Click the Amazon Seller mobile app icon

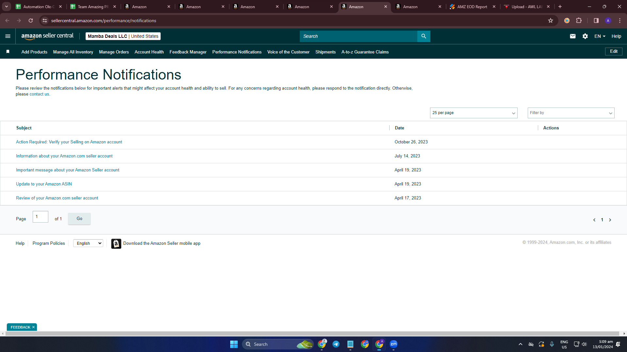point(116,243)
